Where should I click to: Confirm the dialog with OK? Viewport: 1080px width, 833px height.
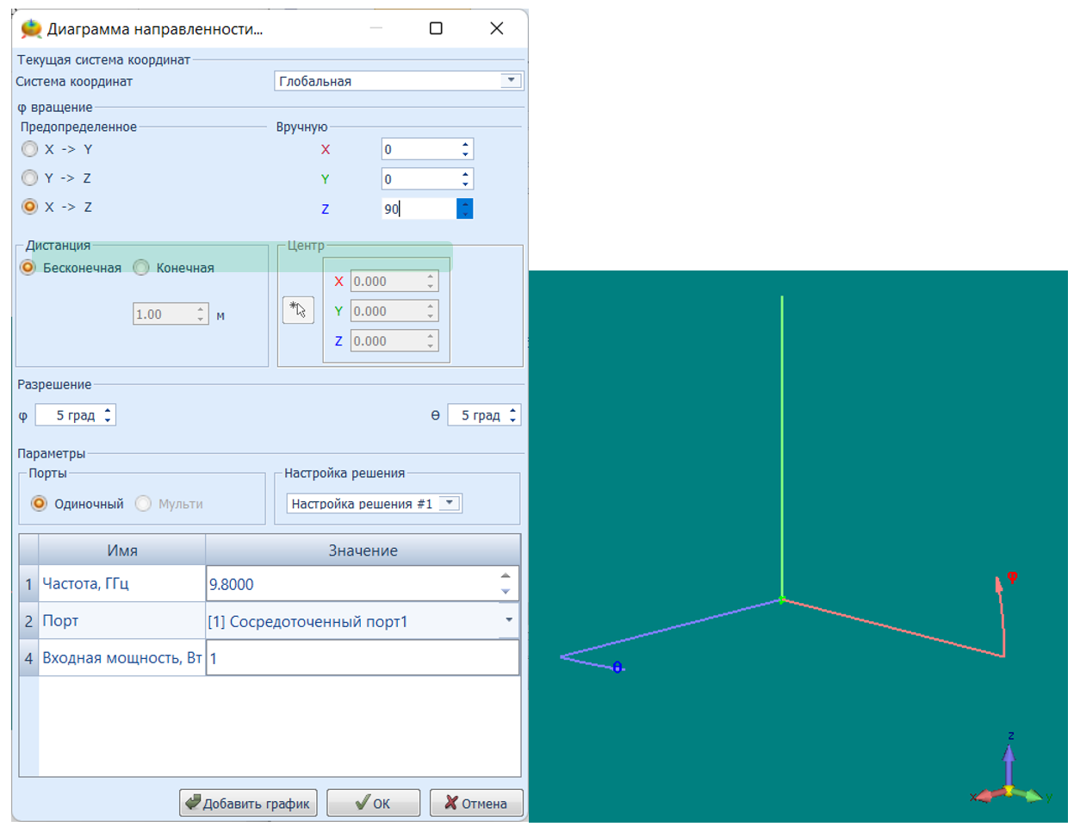coord(373,803)
